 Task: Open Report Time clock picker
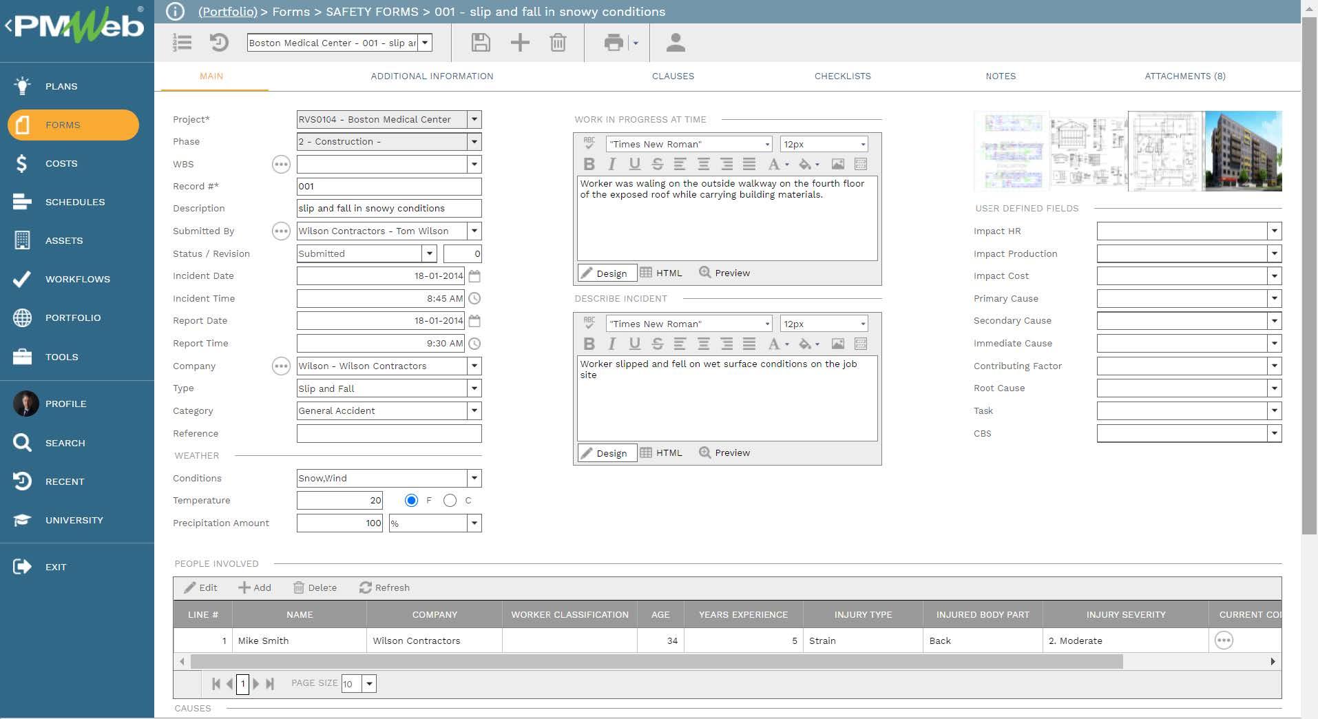[474, 344]
